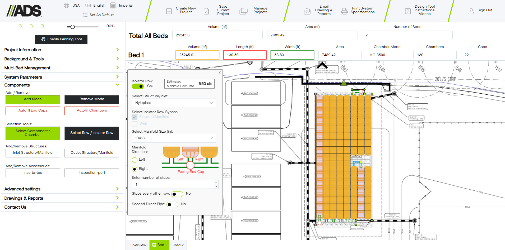Enable Stubs every other row

(x=177, y=194)
